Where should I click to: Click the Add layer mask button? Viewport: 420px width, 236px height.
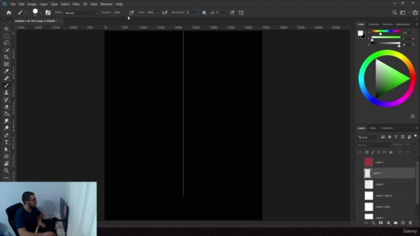(x=381, y=223)
